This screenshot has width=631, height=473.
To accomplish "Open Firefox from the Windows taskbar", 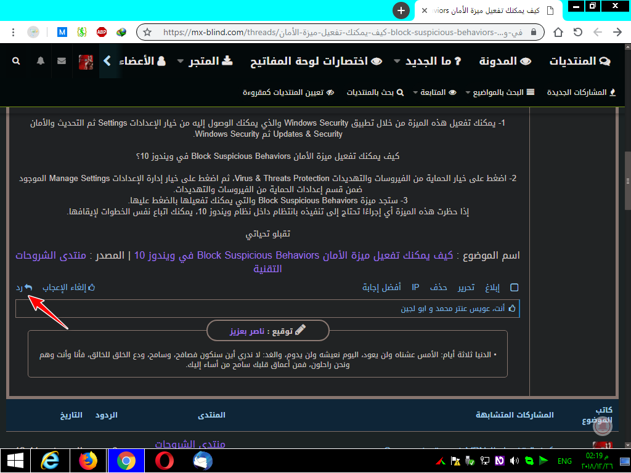I will coord(89,460).
